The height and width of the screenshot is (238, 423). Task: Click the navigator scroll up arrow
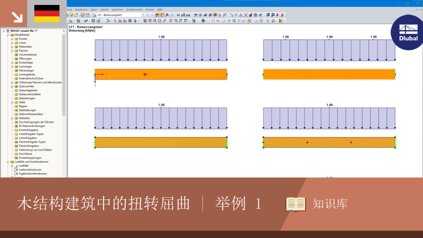(64, 31)
